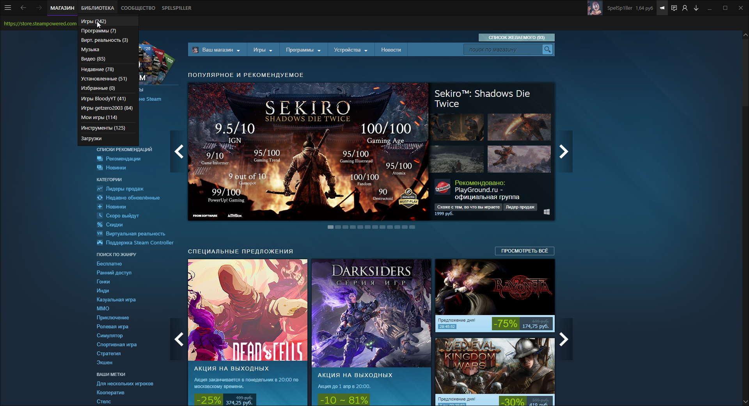Choose Видео (85) menu entry
The image size is (749, 406).
coord(108,59)
